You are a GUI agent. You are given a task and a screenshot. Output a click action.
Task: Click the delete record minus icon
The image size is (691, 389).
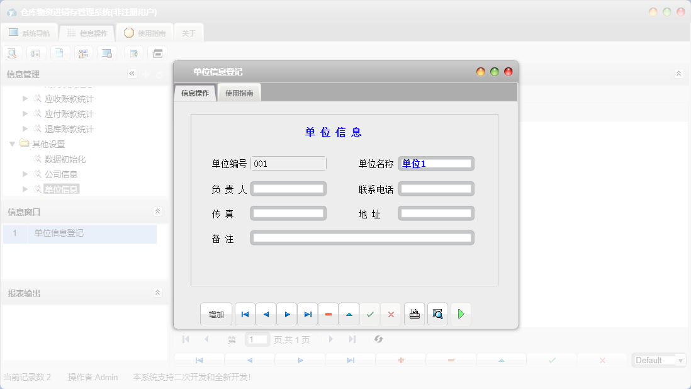(x=328, y=313)
